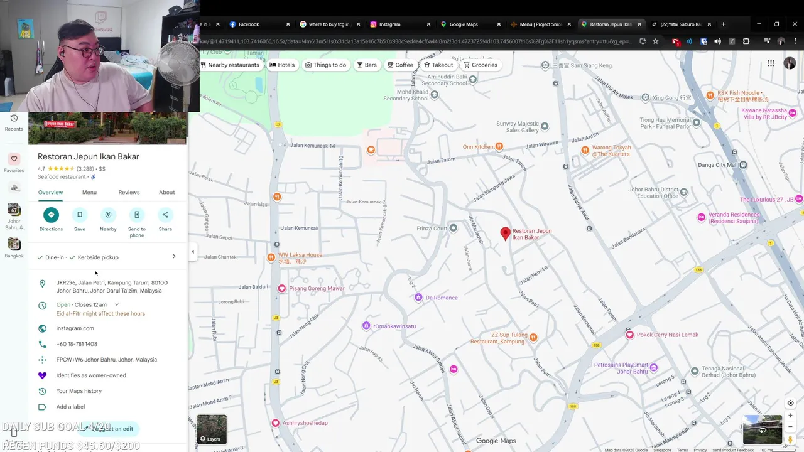Viewport: 804px width, 452px height.
Task: Click the Takeout filter chip
Action: pos(438,65)
